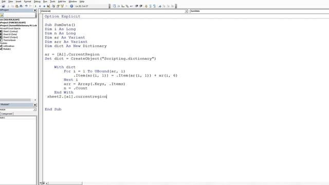Click the Find binoculars icon
This screenshot has width=329, height=185.
pyautogui.click(x=21, y=6)
